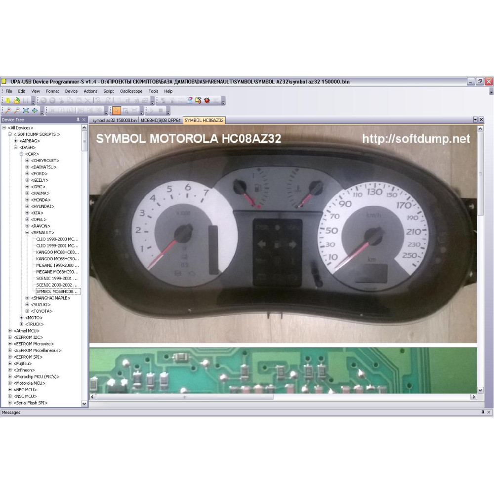Collapse the SOFTDUMP SCRIPTS node
Viewport: 494px width, 494px height.
[10, 134]
